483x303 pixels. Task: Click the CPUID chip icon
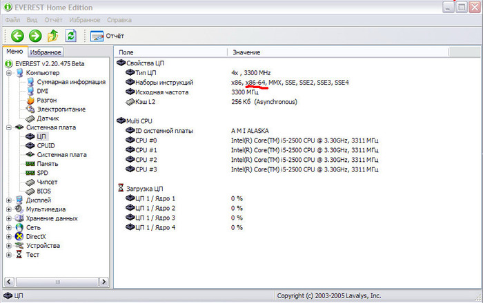(30, 145)
